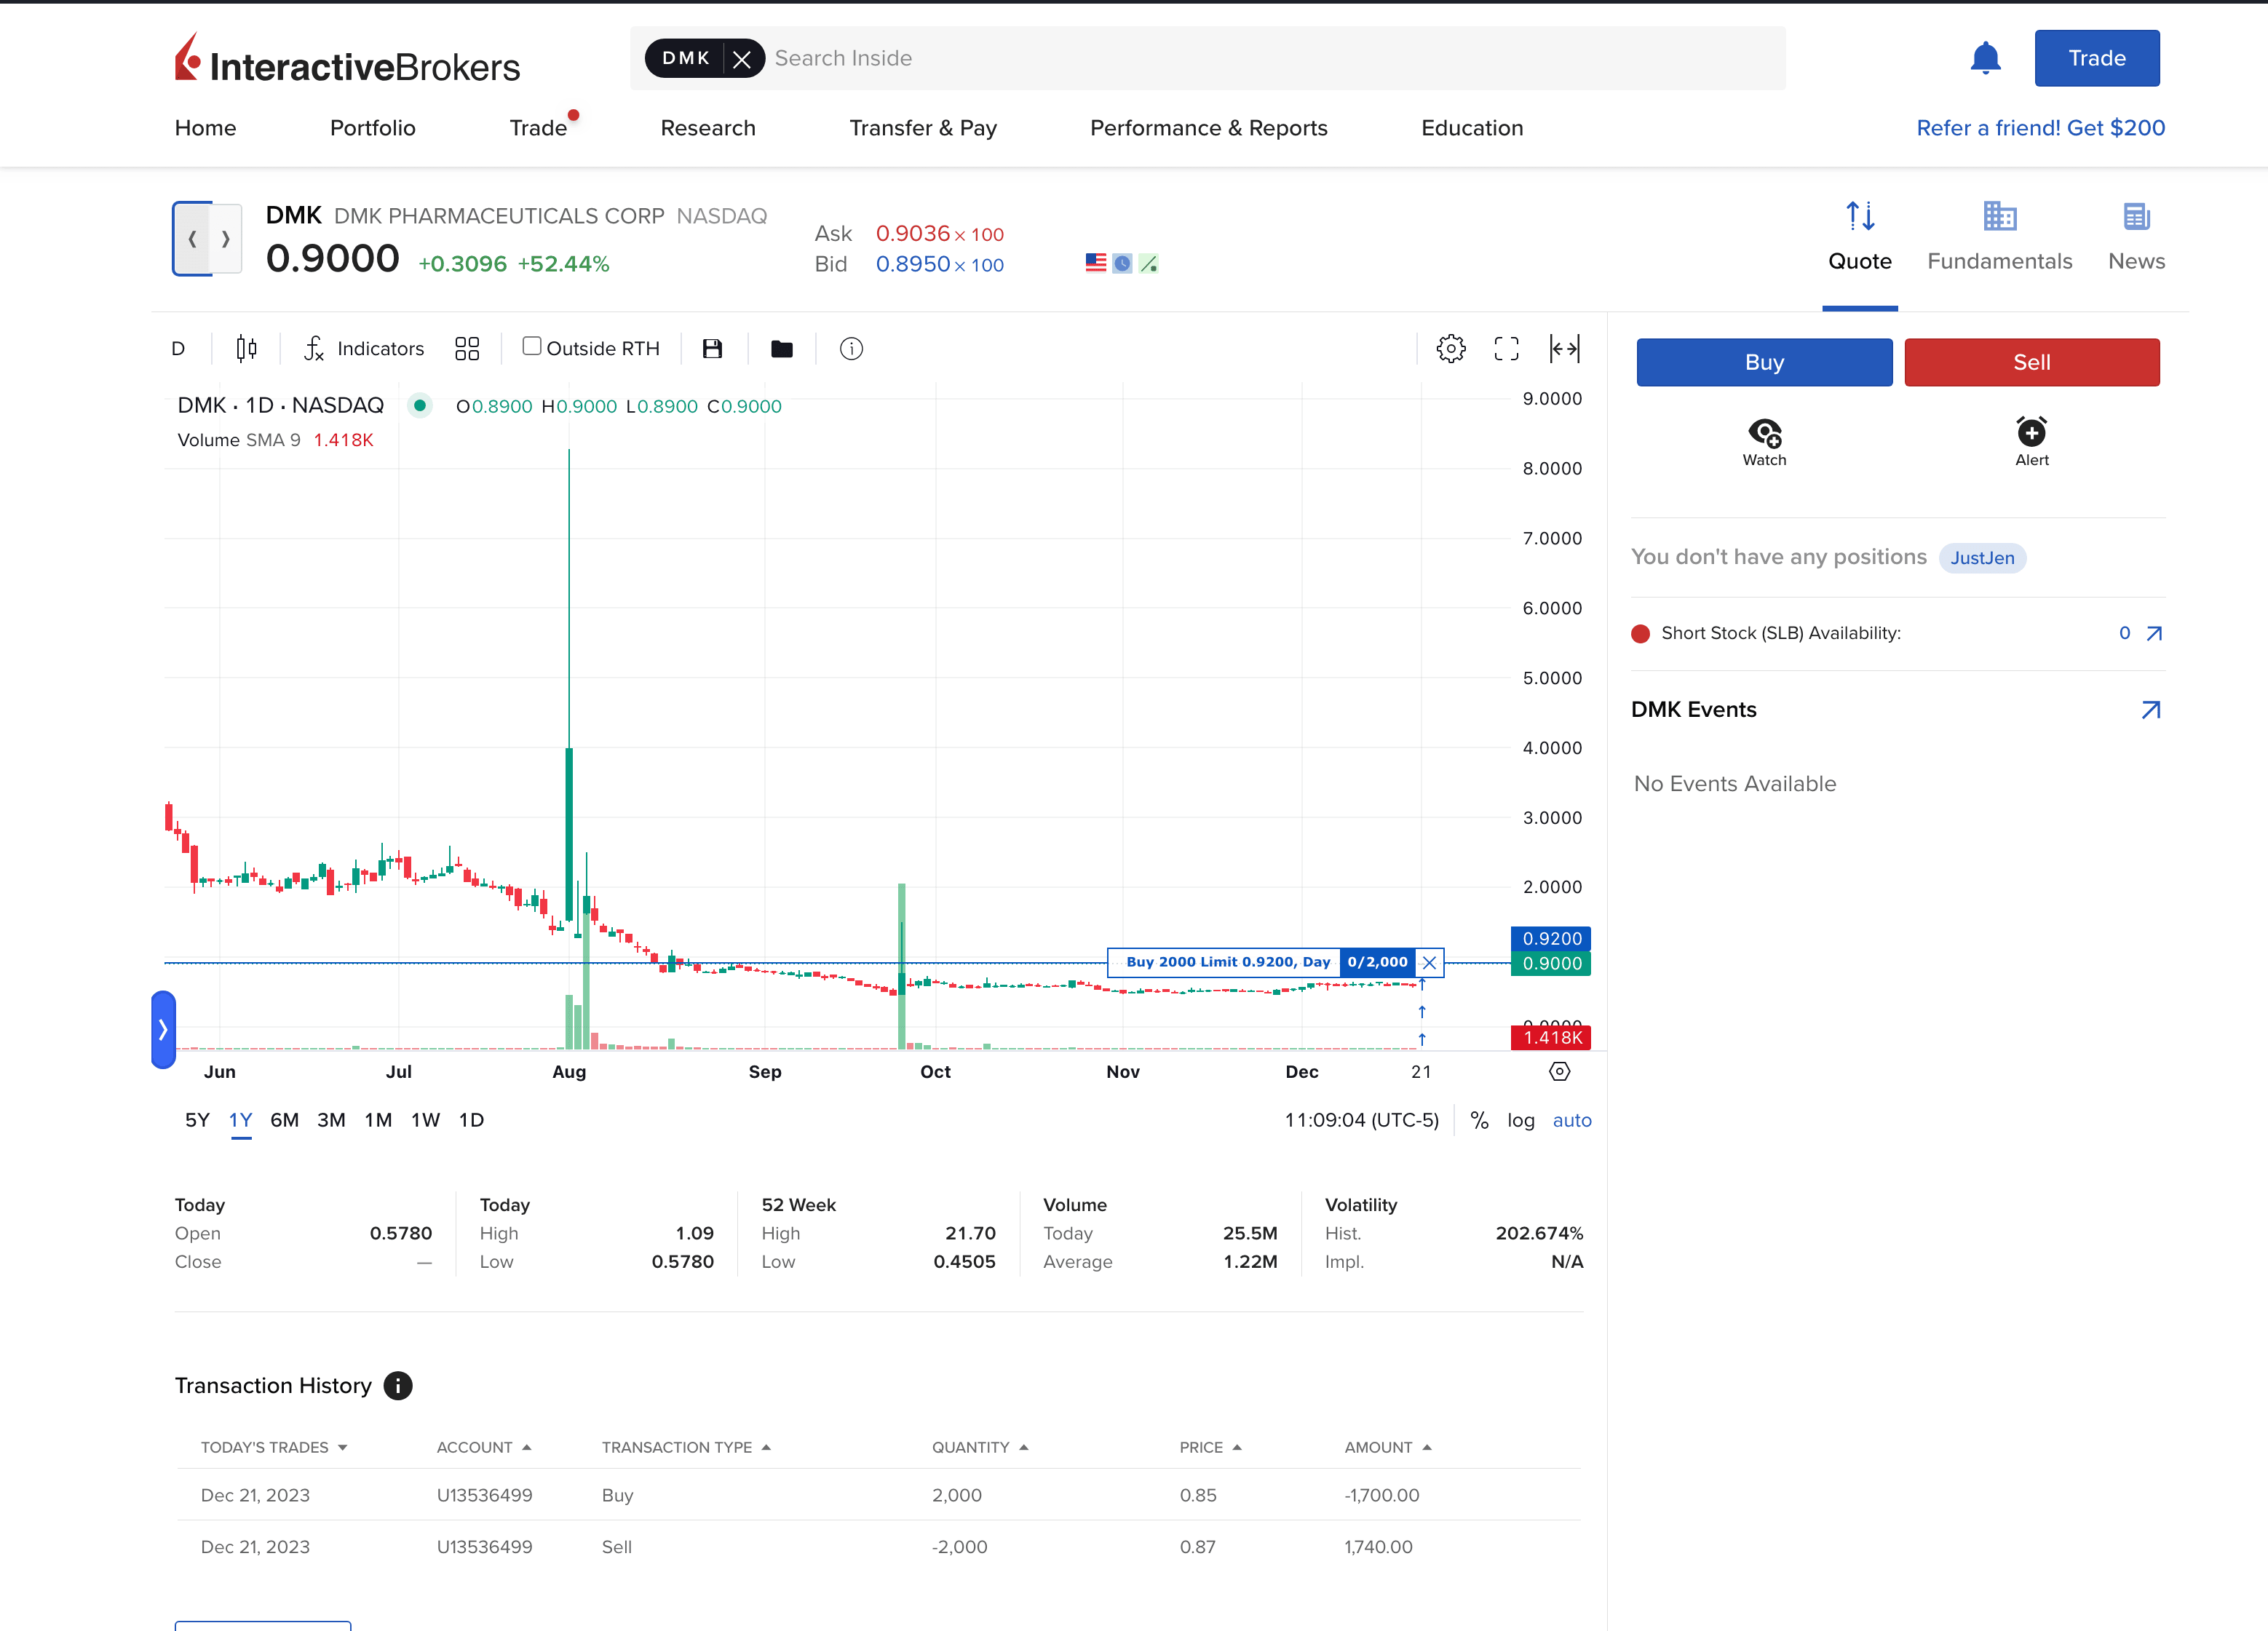Open the chart layout grid icon
This screenshot has height=1631, width=2268.
pos(467,348)
